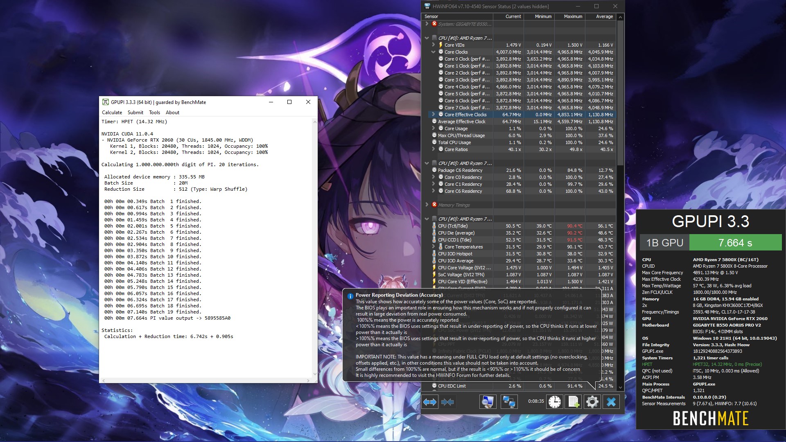Open HWiNFO remote network computers icon
The height and width of the screenshot is (442, 786).
point(509,402)
